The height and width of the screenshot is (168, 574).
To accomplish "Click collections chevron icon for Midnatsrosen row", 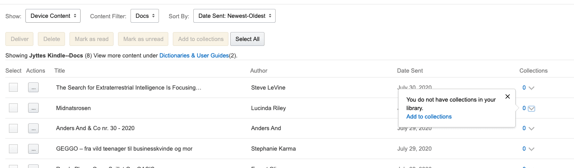I will pyautogui.click(x=531, y=108).
